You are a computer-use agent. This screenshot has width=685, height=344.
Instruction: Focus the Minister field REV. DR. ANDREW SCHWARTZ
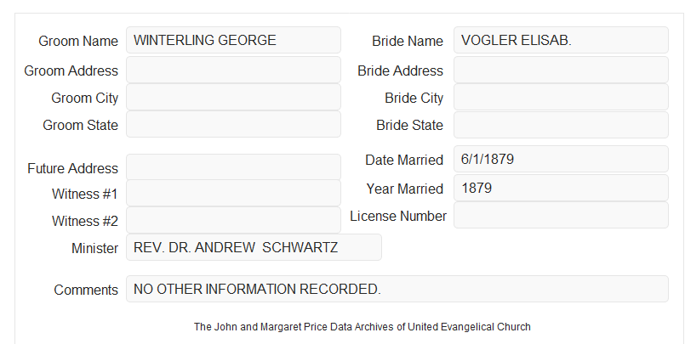(x=254, y=247)
